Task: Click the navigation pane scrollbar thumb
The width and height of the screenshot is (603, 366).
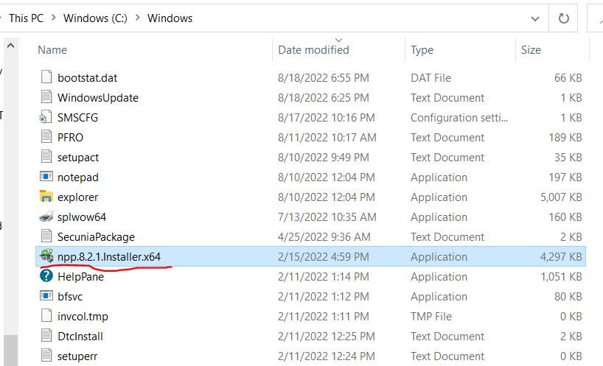Action: (11, 351)
